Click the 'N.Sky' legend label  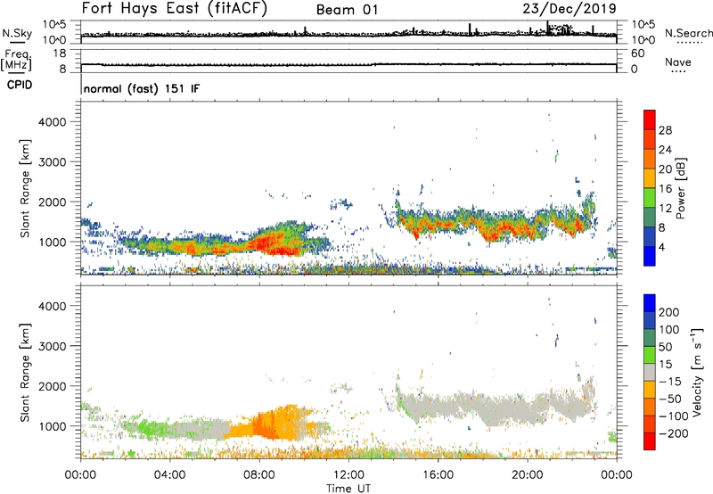17,33
